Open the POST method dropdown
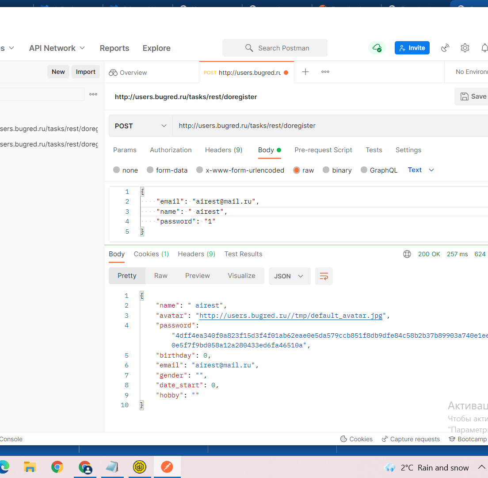Viewport: 488px width, 478px height. [x=141, y=126]
